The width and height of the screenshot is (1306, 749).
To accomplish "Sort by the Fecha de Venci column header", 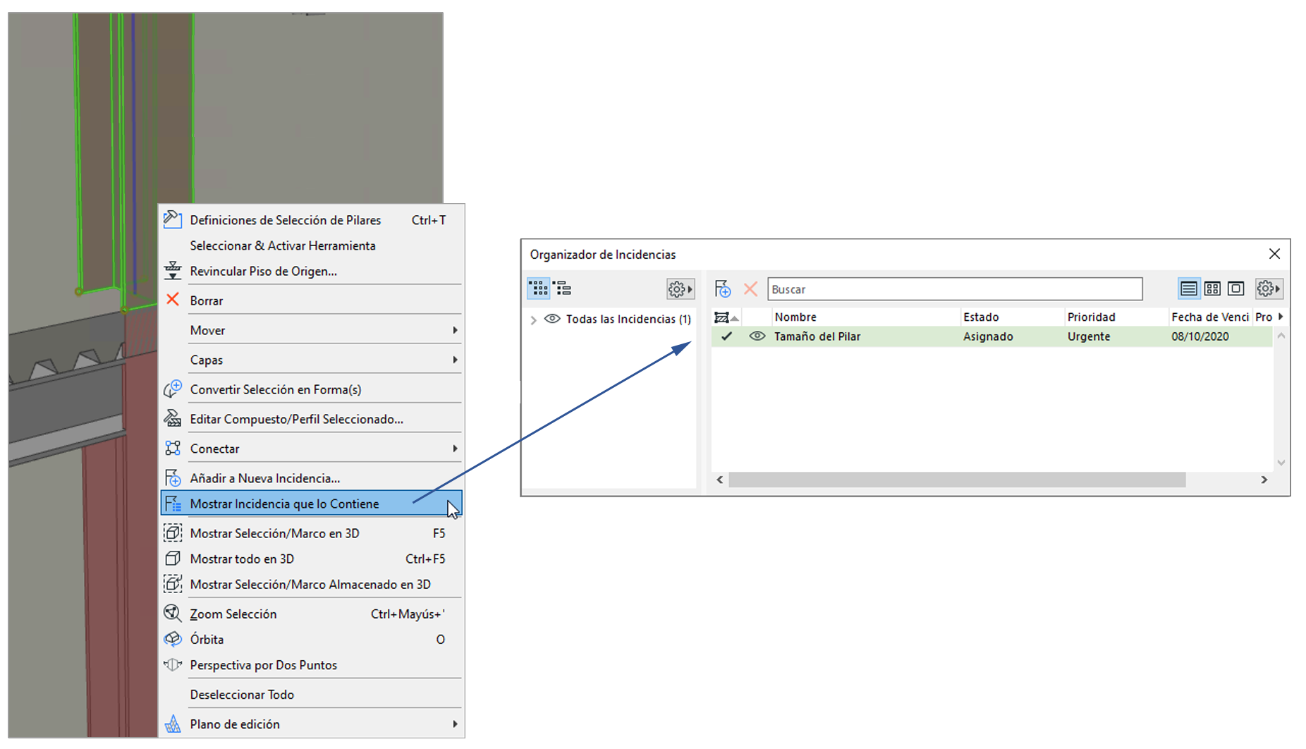I will (x=1210, y=317).
